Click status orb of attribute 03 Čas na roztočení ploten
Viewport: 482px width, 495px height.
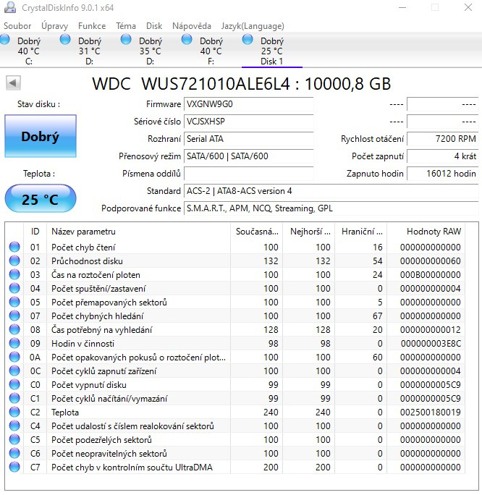14,275
